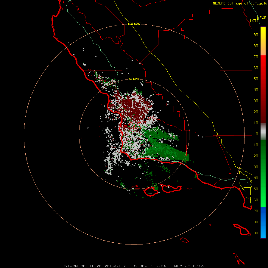The height and width of the screenshot is (268, 268).
Task: Click the 50 value on velocity scale
Action: [x=256, y=79]
